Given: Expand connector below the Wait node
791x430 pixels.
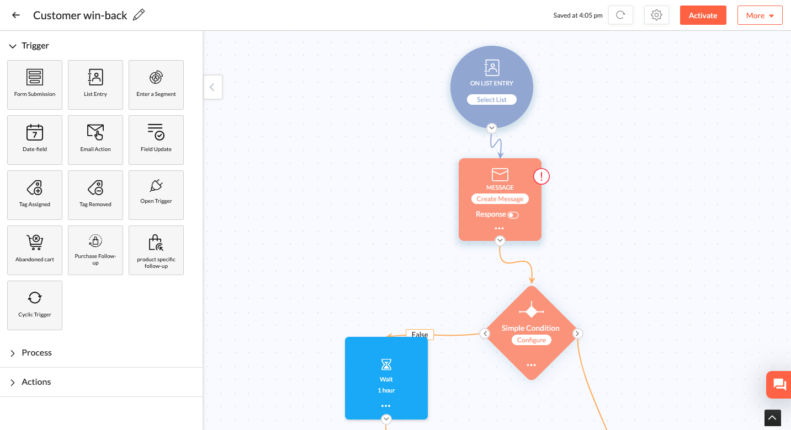Looking at the screenshot, I should pyautogui.click(x=386, y=419).
